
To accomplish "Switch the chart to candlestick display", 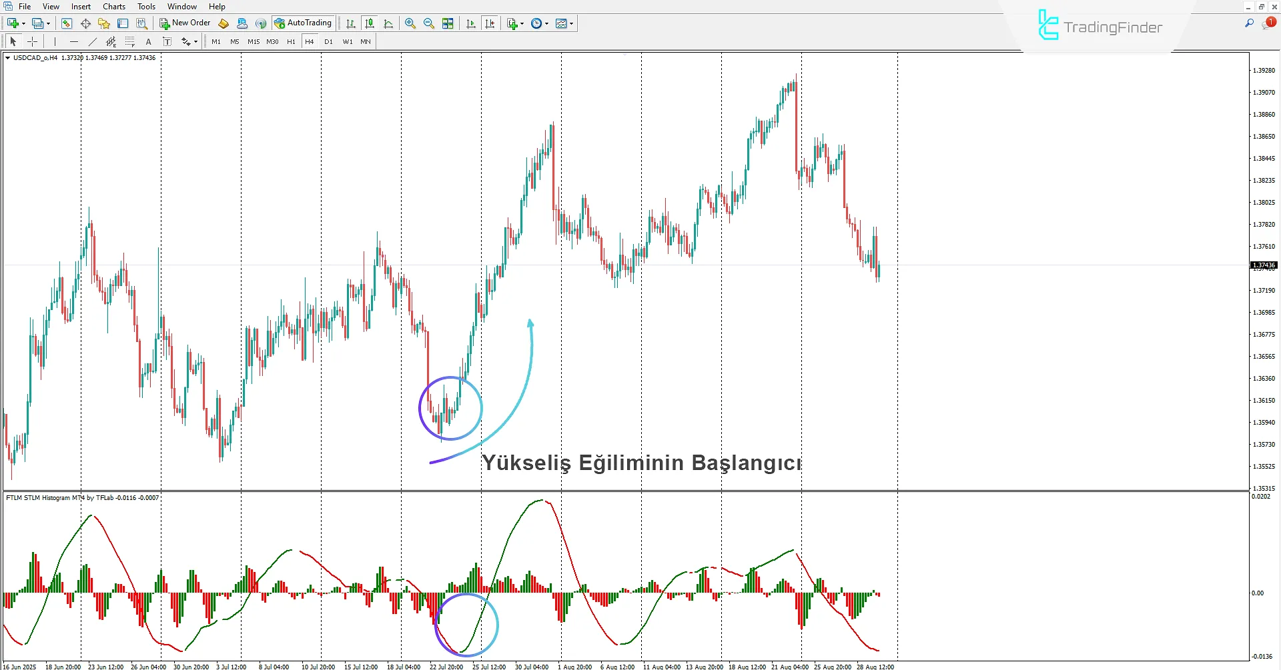I will coord(370,23).
